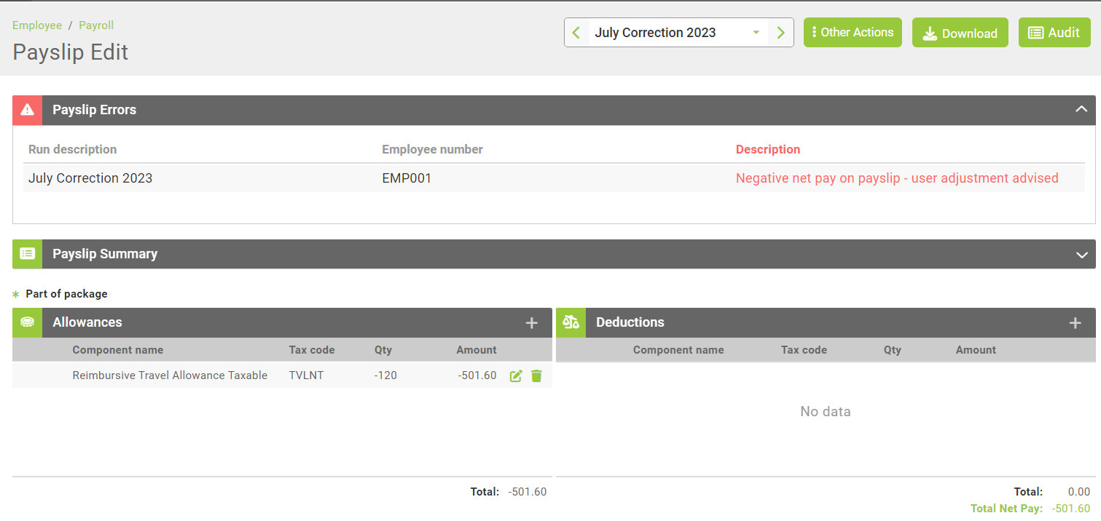Download the payslip
This screenshot has height=521, width=1101.
960,33
